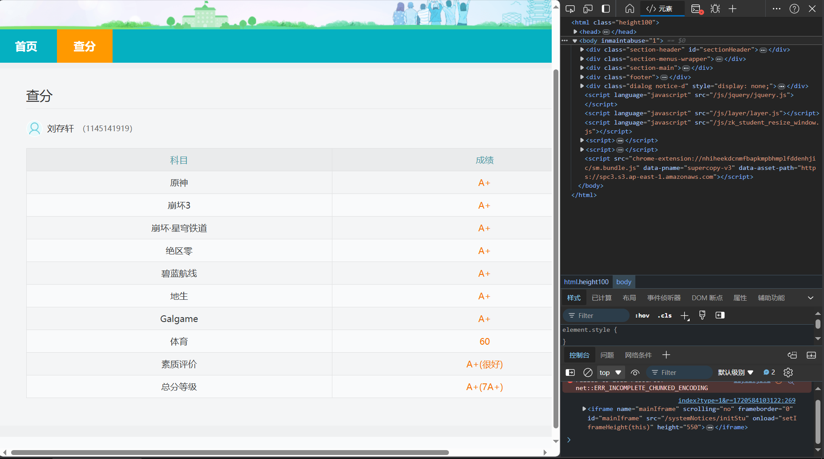Click the ellipsis badge in the footer div

tap(664, 77)
